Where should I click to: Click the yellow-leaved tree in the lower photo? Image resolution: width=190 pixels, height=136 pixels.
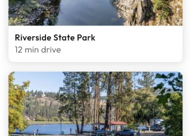click(17, 104)
